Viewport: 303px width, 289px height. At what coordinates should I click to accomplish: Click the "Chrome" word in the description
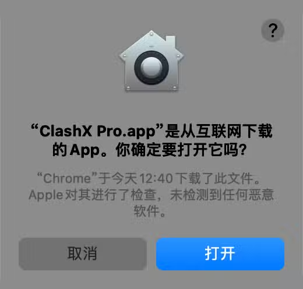coord(67,178)
